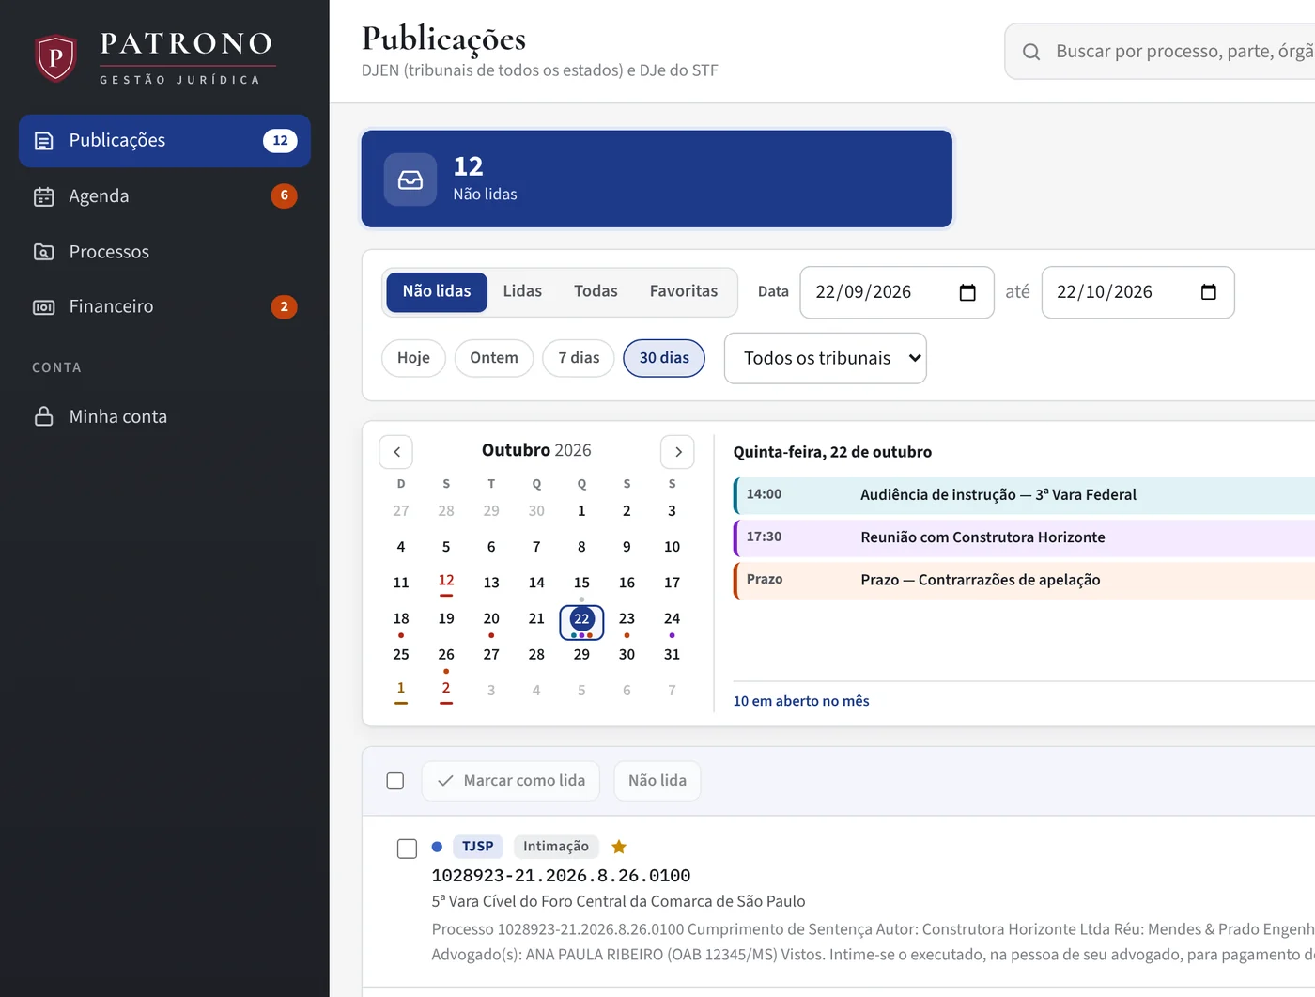Open Minha conta in the sidebar
This screenshot has height=997, width=1315.
coord(164,416)
